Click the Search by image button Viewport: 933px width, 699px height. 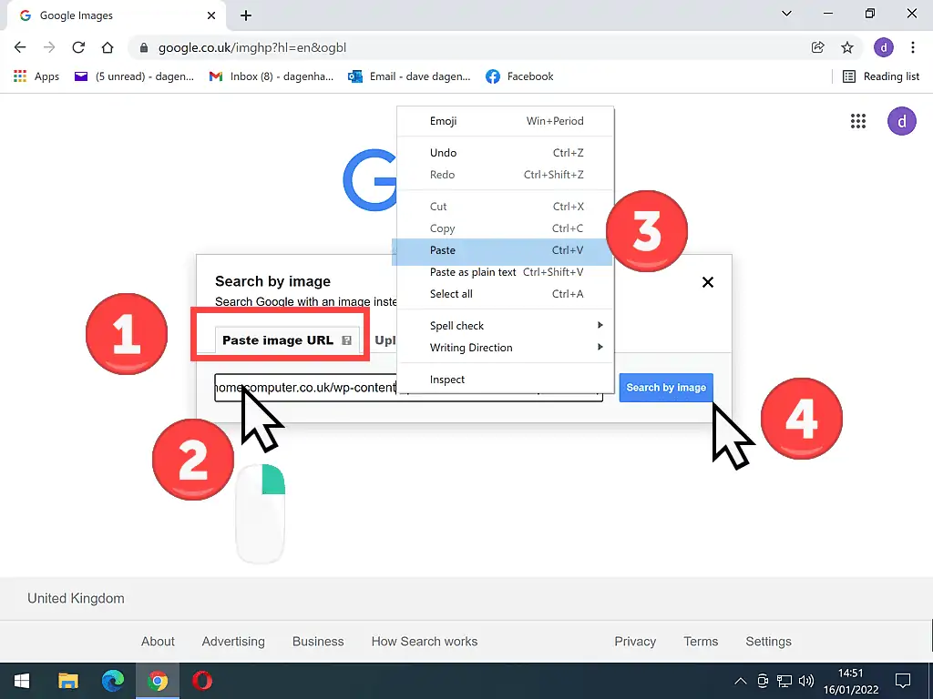[x=666, y=387]
